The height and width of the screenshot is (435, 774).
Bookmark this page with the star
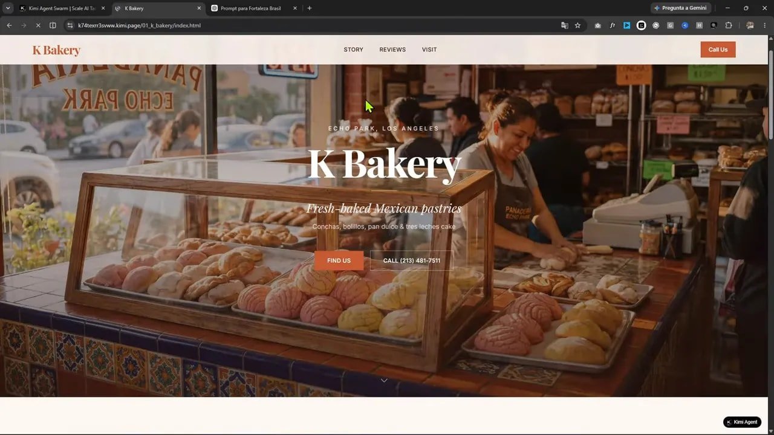(577, 25)
